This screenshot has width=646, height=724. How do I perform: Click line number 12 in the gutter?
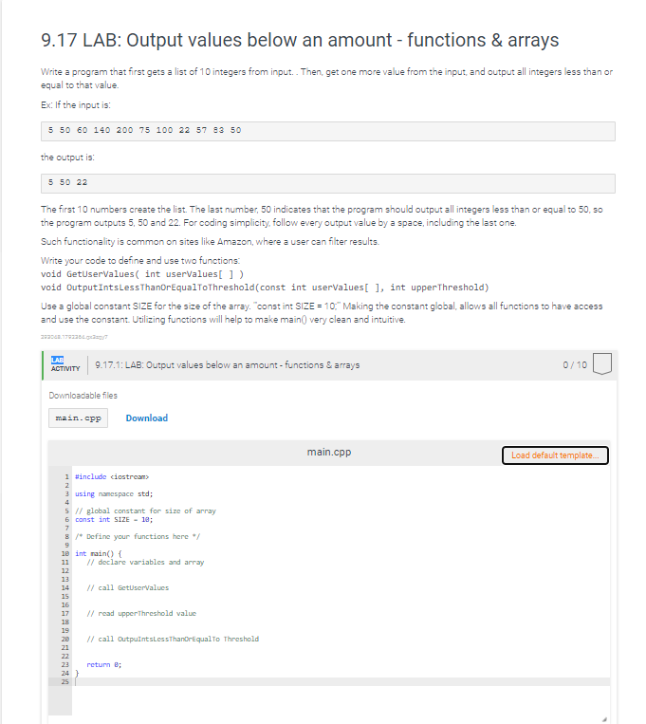coord(65,570)
